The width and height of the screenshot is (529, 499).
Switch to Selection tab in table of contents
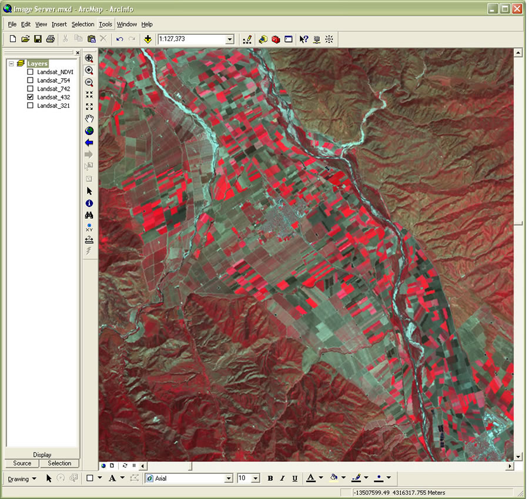pos(59,464)
